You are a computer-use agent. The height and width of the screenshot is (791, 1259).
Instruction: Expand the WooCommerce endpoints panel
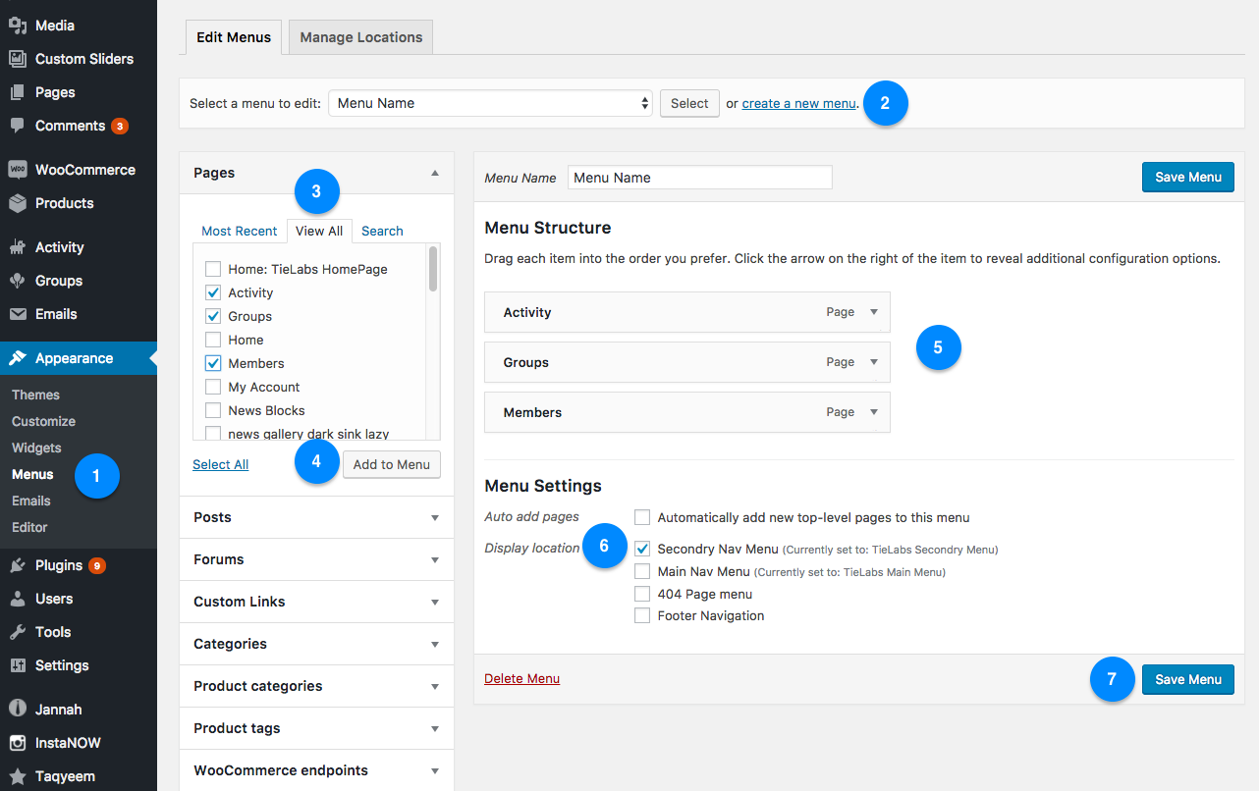click(x=316, y=770)
